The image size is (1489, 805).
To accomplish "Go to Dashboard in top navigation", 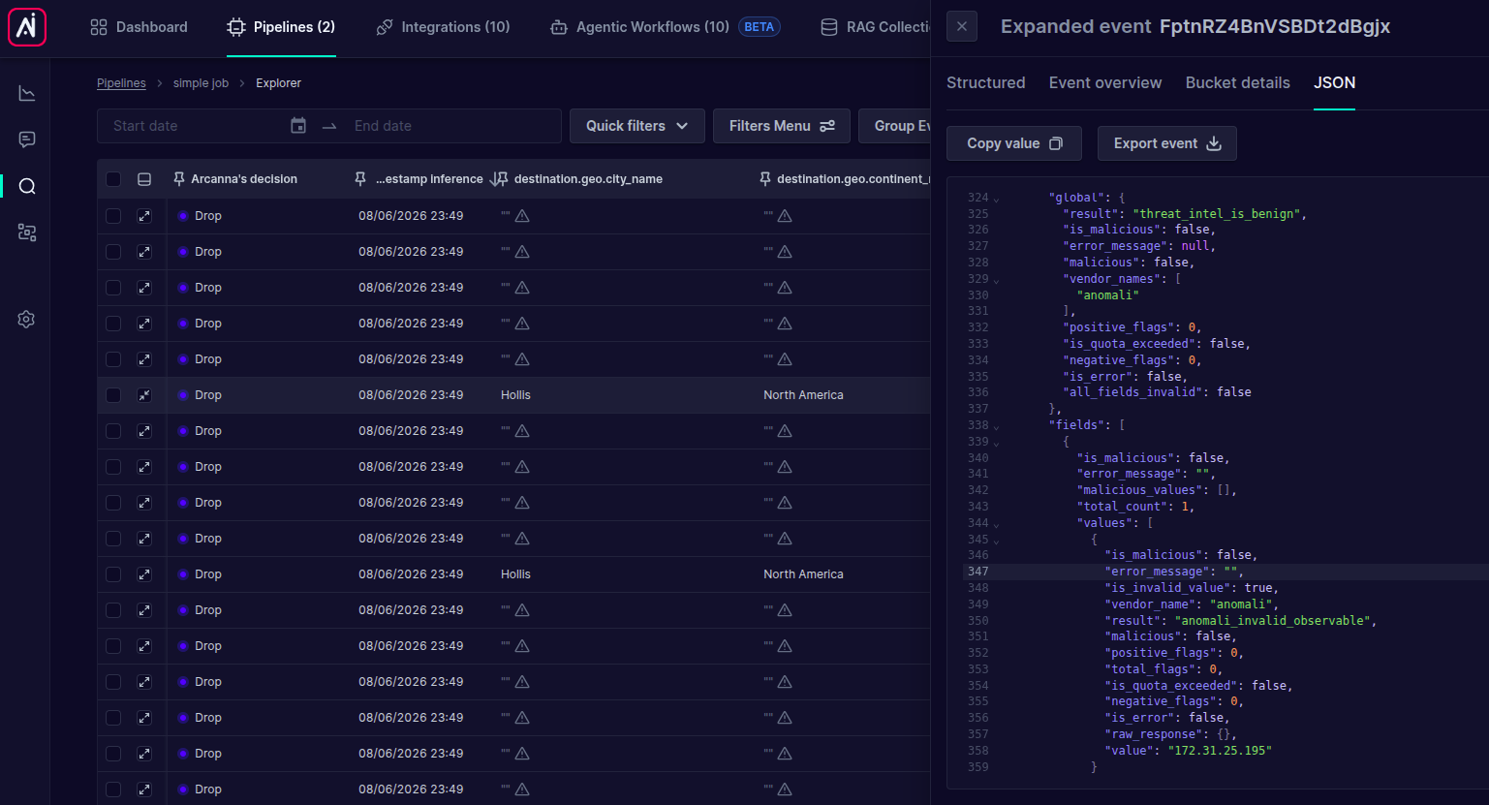I will (x=140, y=27).
